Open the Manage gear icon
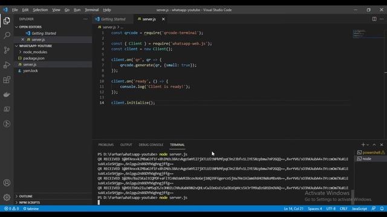Screen dimensions: 387x217 pos(7,197)
